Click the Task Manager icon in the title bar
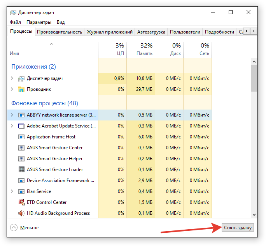Image resolution: width=266 pixels, height=246 pixels. click(13, 12)
